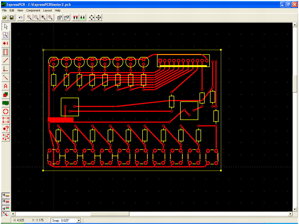
Task: Click the X: 4.025 coordinate readout
Action: coord(19,220)
